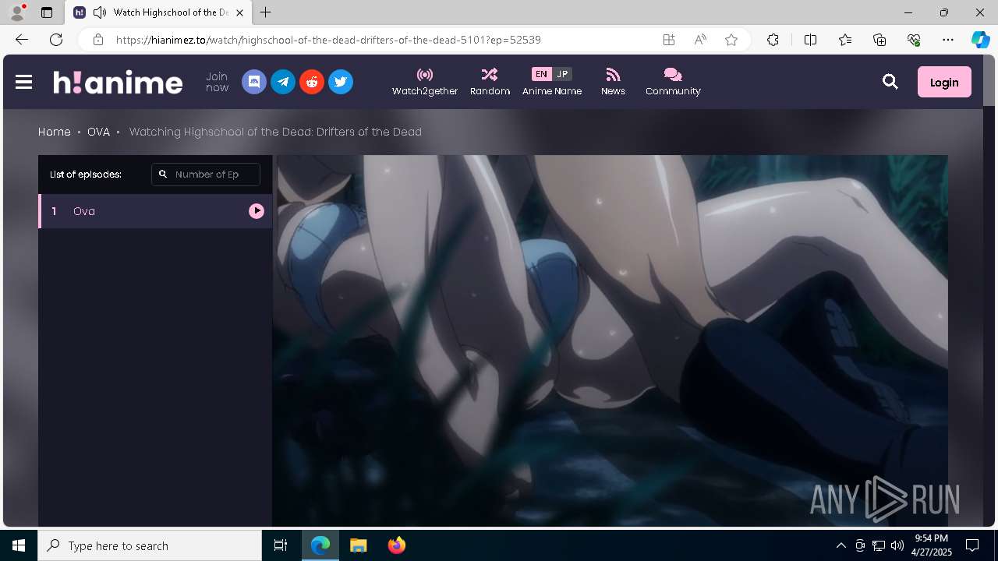The height and width of the screenshot is (561, 998).
Task: Open browser Extensions puzzle icon
Action: point(773,40)
